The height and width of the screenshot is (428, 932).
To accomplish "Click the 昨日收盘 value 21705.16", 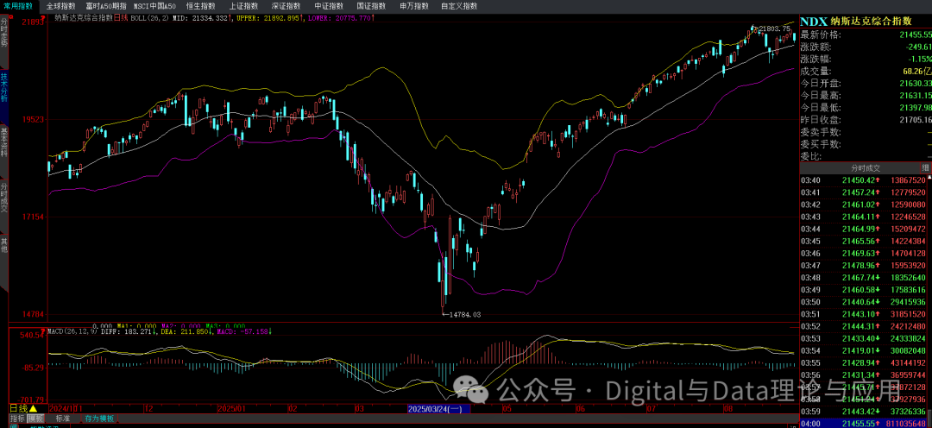I will tap(916, 119).
